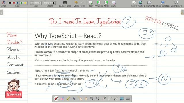The image size is (184, 103).
Task: Pick the green pen color
Action: click(x=22, y=3)
